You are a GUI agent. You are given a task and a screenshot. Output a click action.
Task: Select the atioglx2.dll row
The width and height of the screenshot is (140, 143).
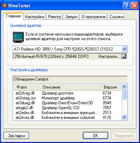coord(67,108)
